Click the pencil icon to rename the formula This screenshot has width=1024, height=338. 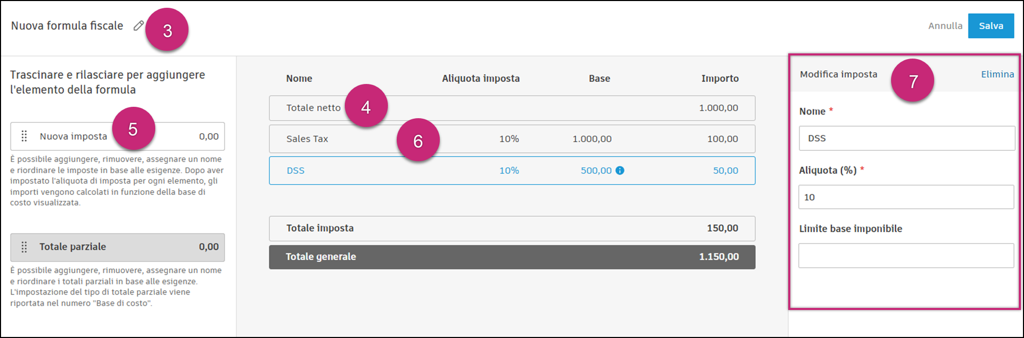[138, 25]
